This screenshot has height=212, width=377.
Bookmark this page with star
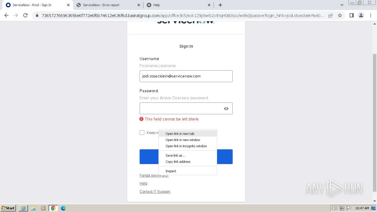340,15
